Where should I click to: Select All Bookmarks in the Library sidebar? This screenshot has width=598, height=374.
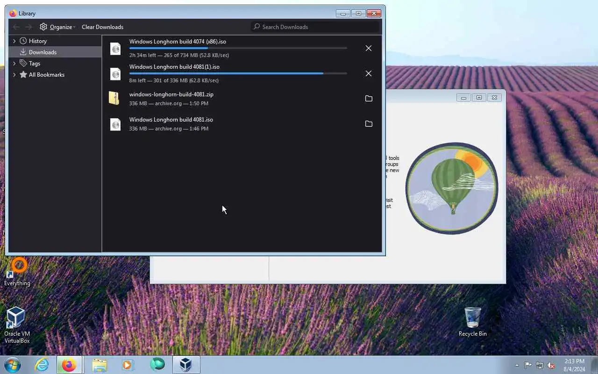(x=55, y=74)
